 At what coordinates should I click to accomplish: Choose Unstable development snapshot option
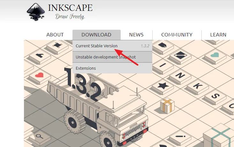pos(112,57)
